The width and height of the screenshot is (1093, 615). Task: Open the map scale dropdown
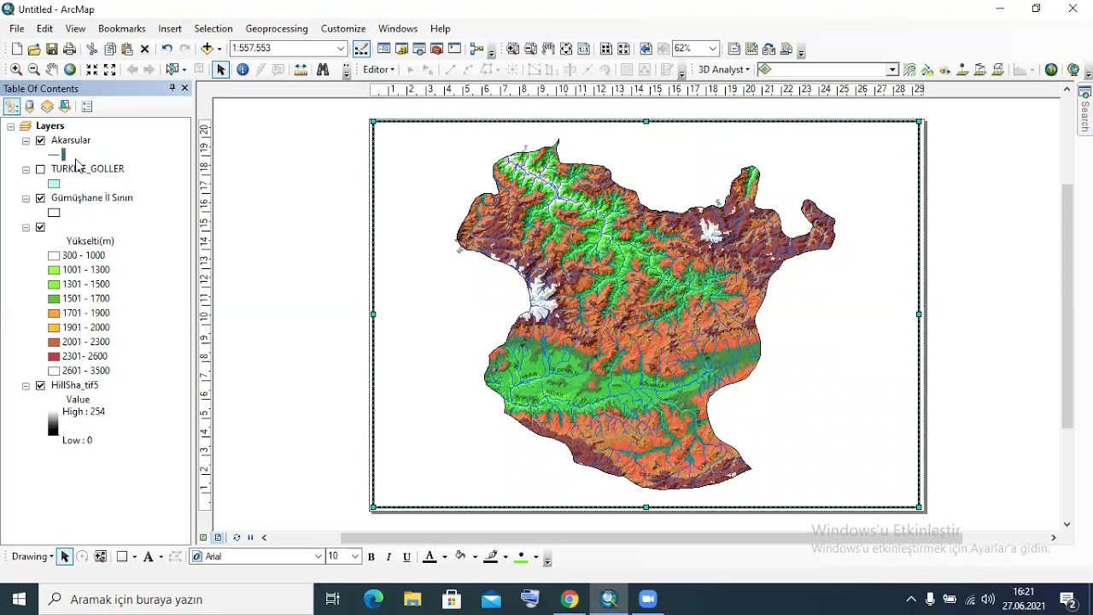point(341,49)
